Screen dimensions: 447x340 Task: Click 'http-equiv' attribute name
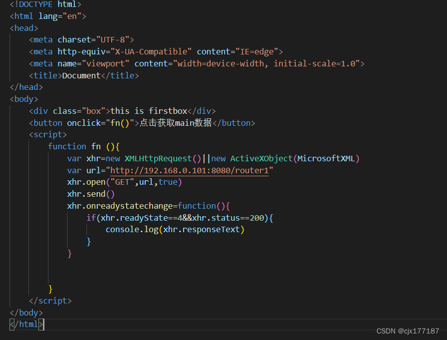[81, 51]
